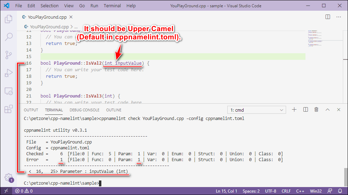Click the code minimap

[315, 38]
